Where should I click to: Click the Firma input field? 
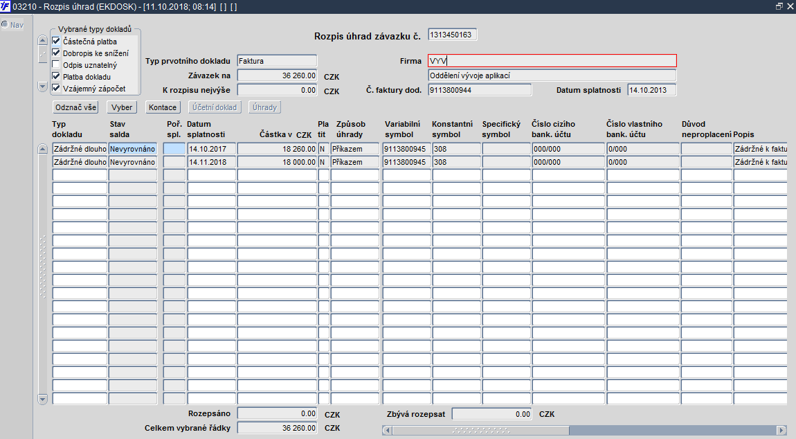552,61
